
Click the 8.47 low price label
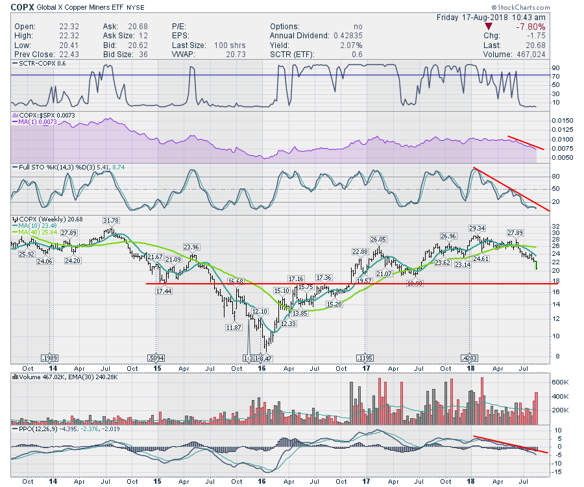click(265, 358)
